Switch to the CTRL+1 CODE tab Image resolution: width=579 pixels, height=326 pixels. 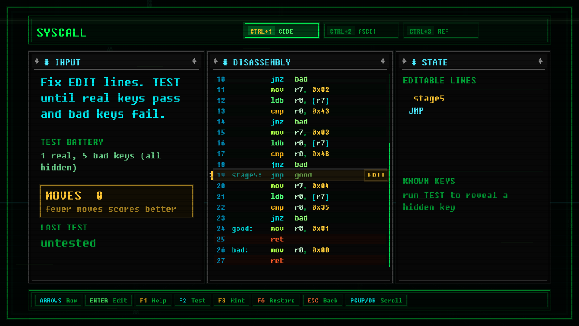click(281, 31)
